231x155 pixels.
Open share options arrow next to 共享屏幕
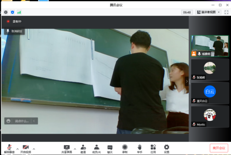[75, 149]
